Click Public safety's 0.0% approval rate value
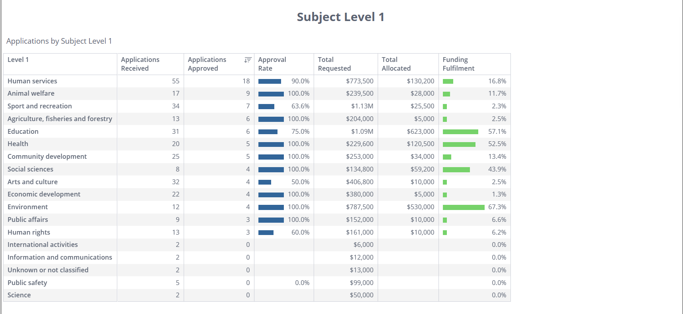Image resolution: width=683 pixels, height=314 pixels. point(302,283)
